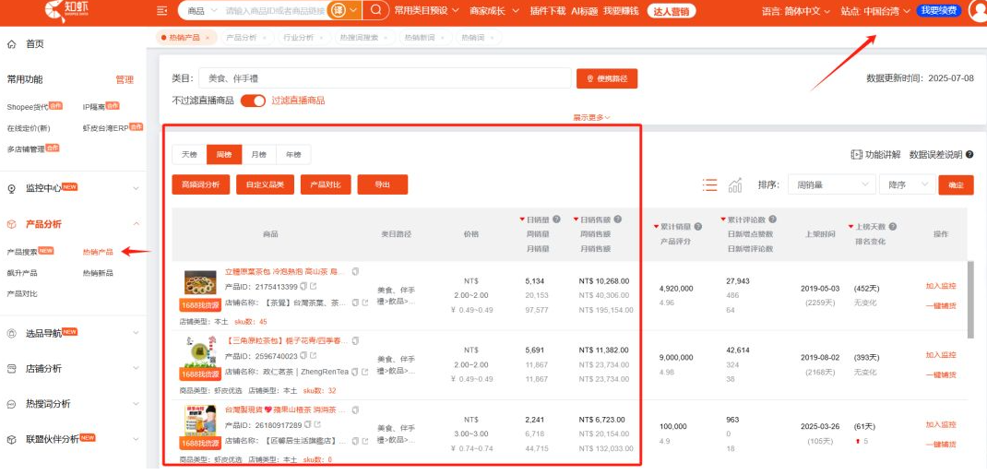Open 语言 简体中文 dropdown
Screen dimensions: 987x475
tap(796, 11)
